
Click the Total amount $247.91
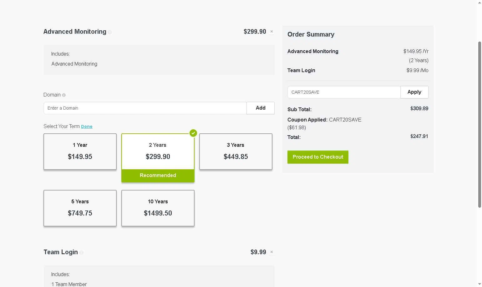click(419, 136)
